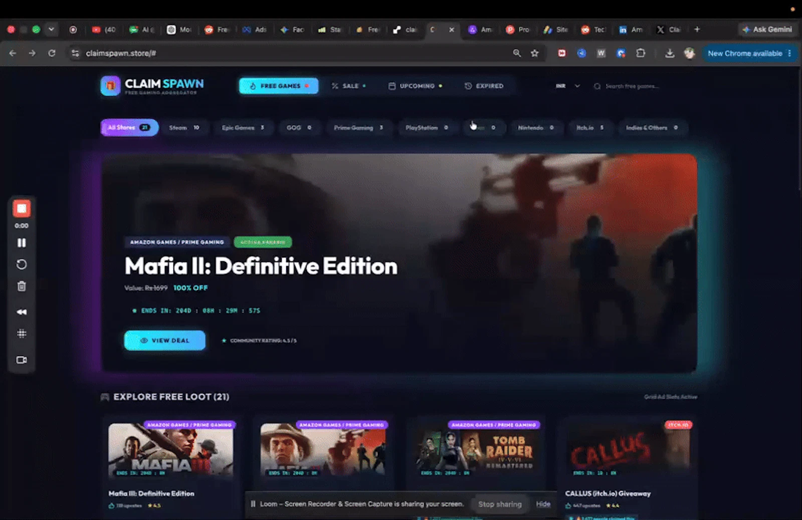Open the Extensions puzzle icon
The image size is (802, 520).
(641, 53)
